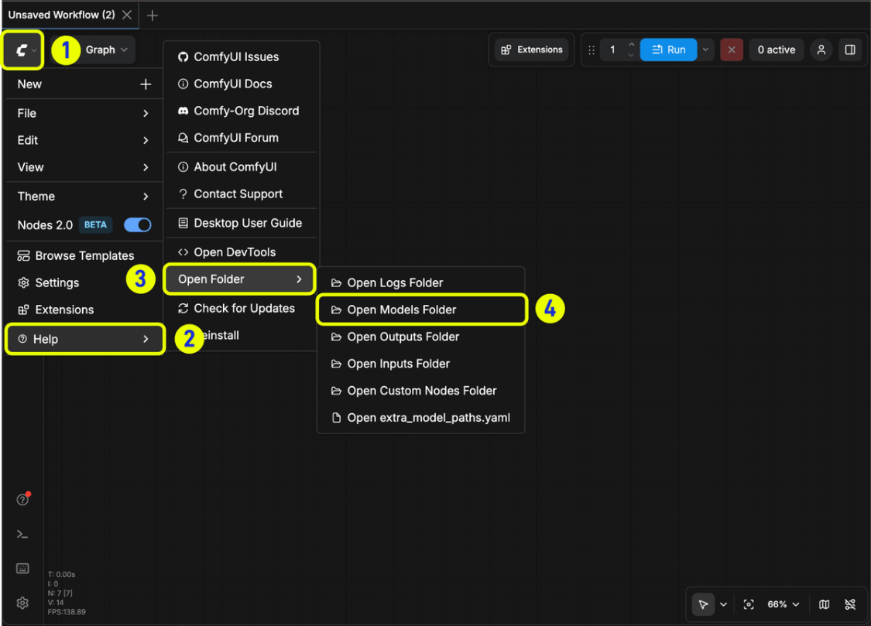Add a new workflow tab with plus
Image resolution: width=871 pixels, height=626 pixels.
tap(153, 15)
